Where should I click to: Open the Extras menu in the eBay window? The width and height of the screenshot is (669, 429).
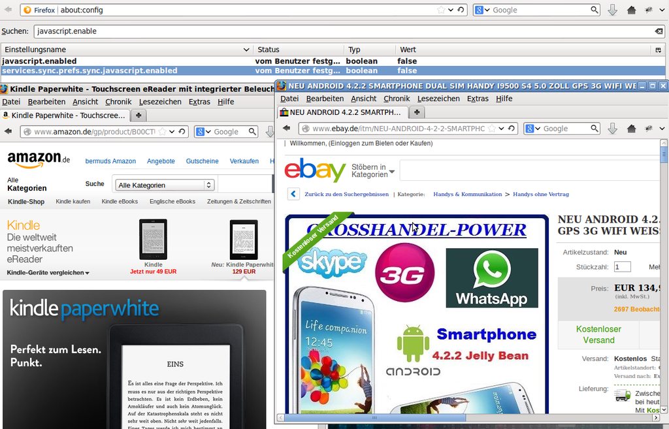point(478,99)
